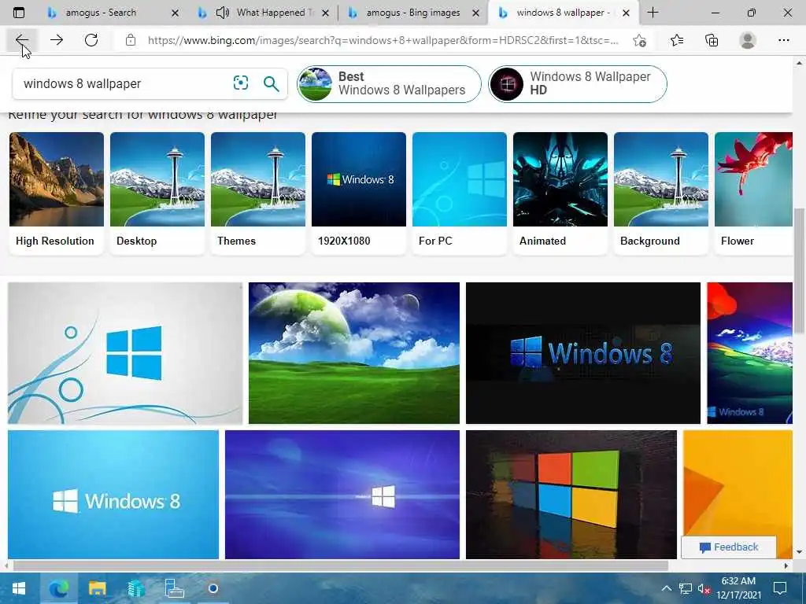Screen dimensions: 806x604
Task: Open the black 'Windows 8' text wallpaper
Action: [583, 353]
